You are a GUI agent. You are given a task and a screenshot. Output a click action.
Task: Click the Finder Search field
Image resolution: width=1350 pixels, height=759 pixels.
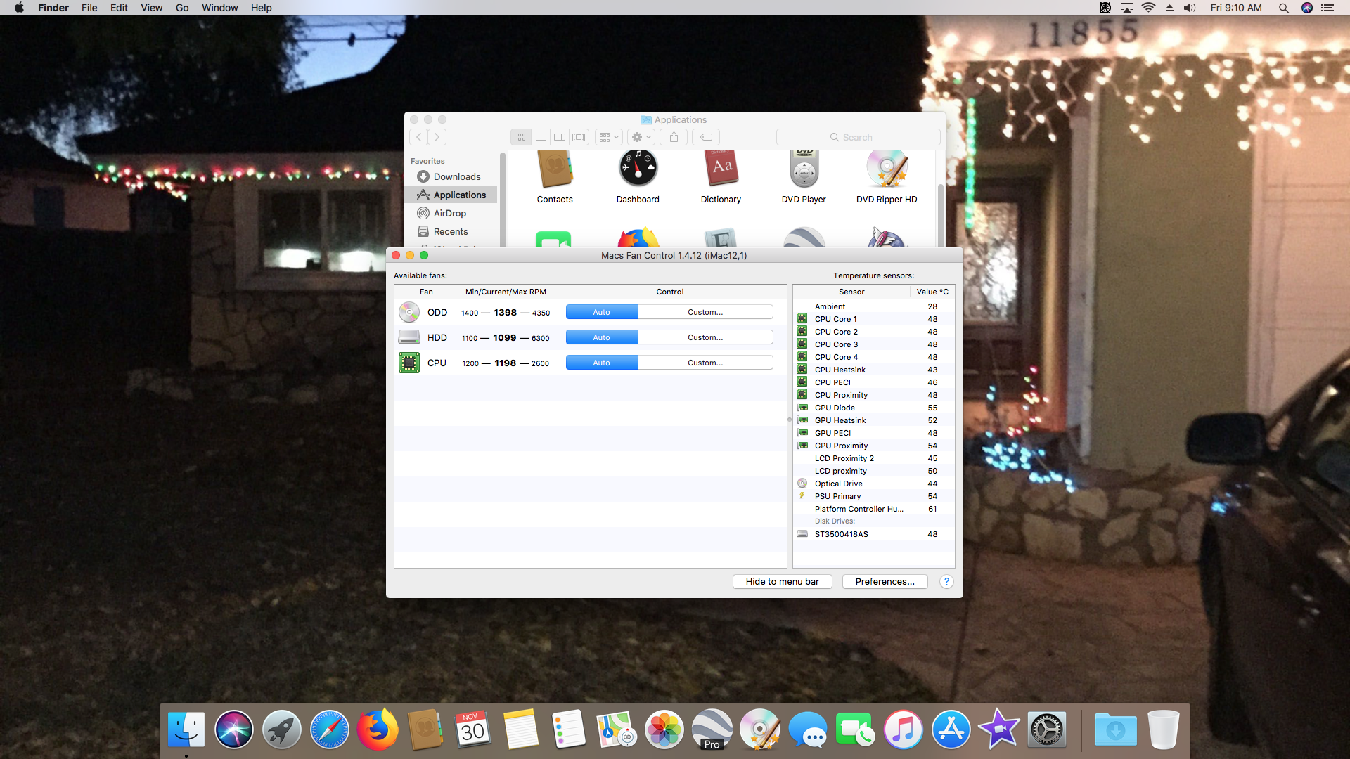click(858, 137)
